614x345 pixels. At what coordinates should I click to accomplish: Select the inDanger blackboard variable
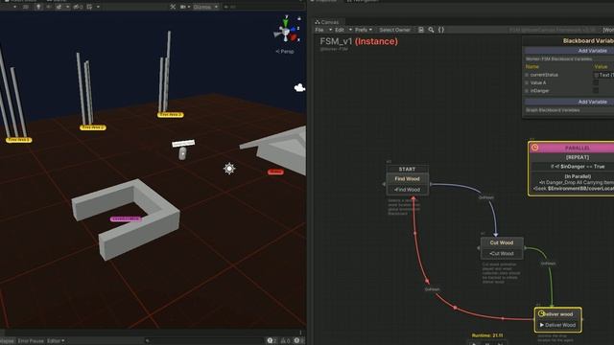[x=539, y=91]
